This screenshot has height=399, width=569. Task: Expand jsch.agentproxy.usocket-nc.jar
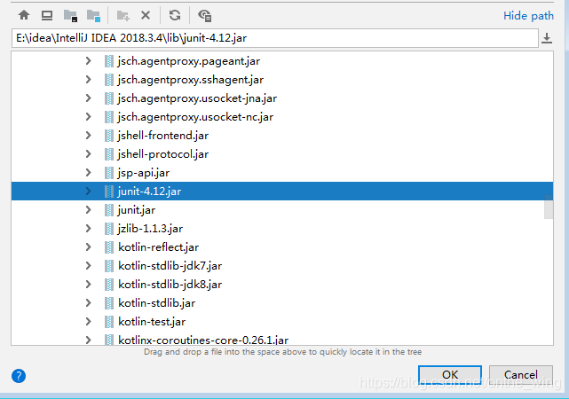tap(88, 117)
